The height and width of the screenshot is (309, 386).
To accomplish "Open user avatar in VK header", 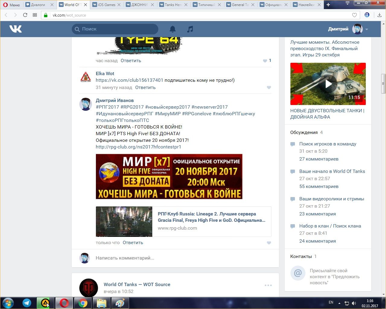I will point(357,29).
